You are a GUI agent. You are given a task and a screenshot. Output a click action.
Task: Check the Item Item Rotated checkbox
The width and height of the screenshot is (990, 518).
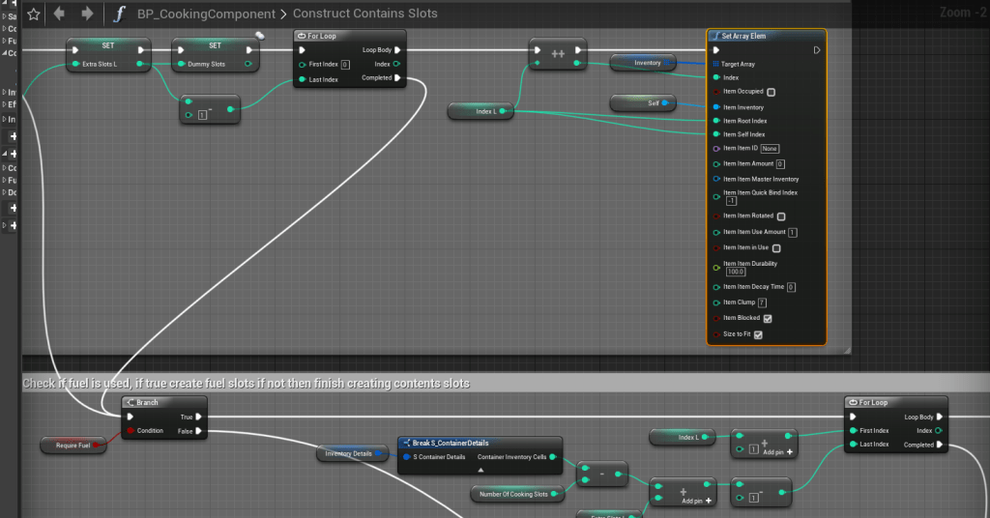point(781,216)
